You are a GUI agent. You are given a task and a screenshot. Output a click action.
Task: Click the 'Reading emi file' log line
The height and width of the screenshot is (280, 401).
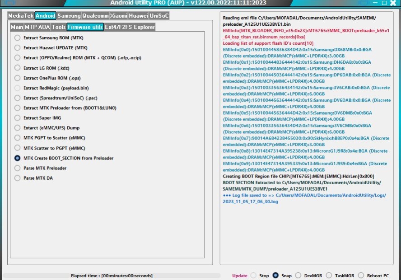pyautogui.click(x=299, y=21)
